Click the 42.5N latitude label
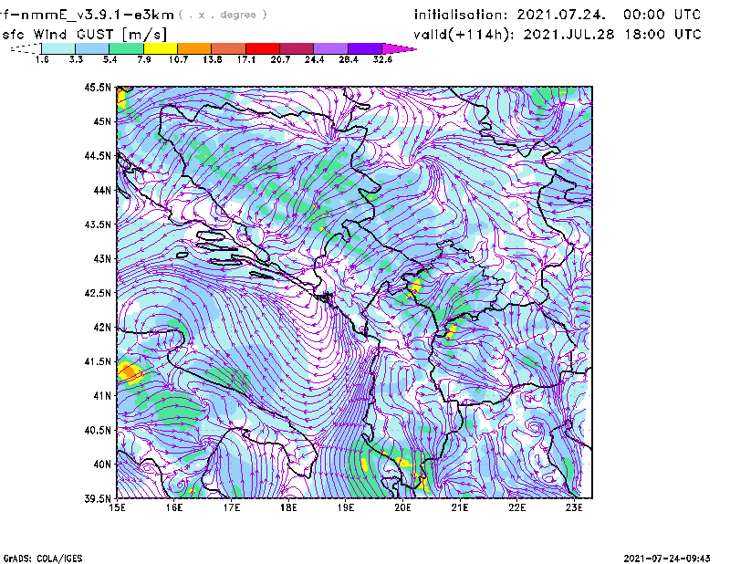Screen dimensions: 730x564 coord(98,293)
